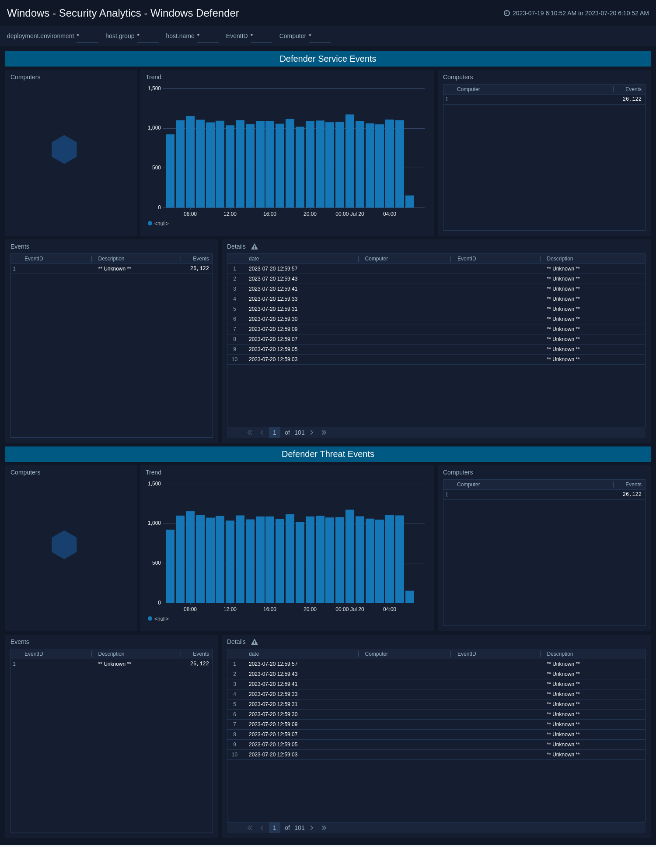The height and width of the screenshot is (847, 656).
Task: Select Threat Details row 2023-07-20 12:59:09
Action: pyautogui.click(x=436, y=724)
